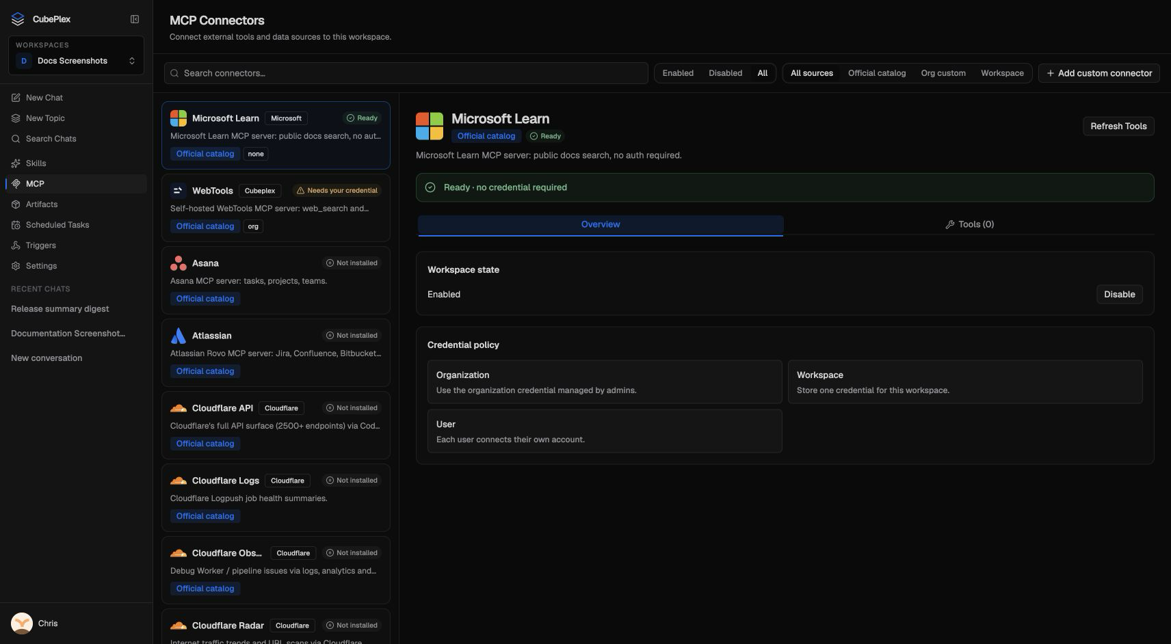This screenshot has height=644, width=1171.
Task: Open New Chat via the pencil icon
Action: click(16, 98)
